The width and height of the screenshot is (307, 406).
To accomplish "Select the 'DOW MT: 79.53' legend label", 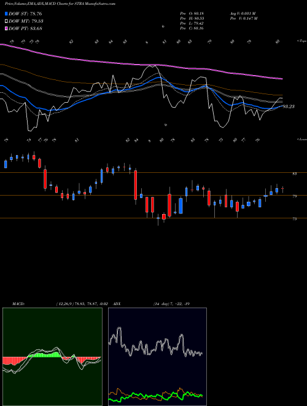I will point(26,21).
